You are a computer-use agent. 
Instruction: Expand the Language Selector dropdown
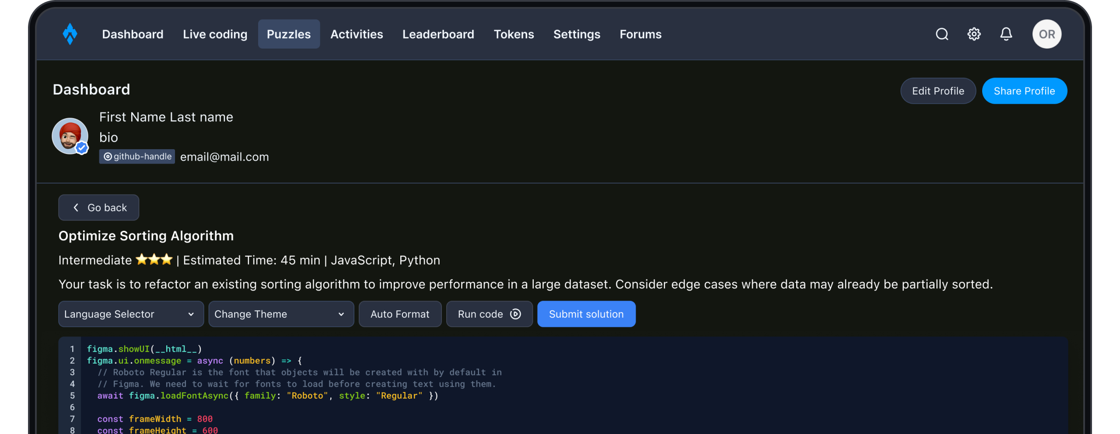click(131, 314)
